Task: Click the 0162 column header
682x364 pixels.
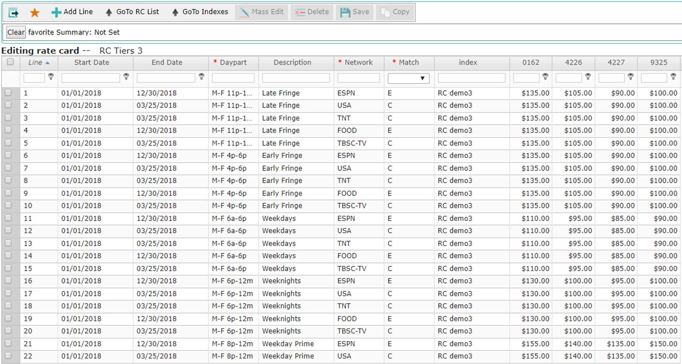Action: 531,63
